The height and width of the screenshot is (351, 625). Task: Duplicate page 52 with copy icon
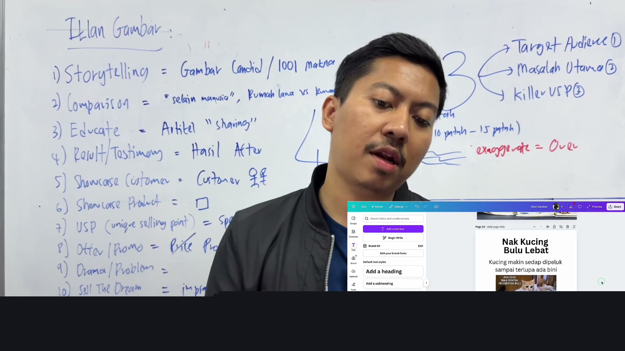561,227
